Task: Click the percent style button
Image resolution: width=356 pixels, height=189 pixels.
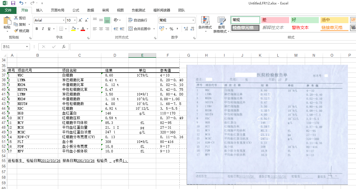Action: click(x=171, y=29)
